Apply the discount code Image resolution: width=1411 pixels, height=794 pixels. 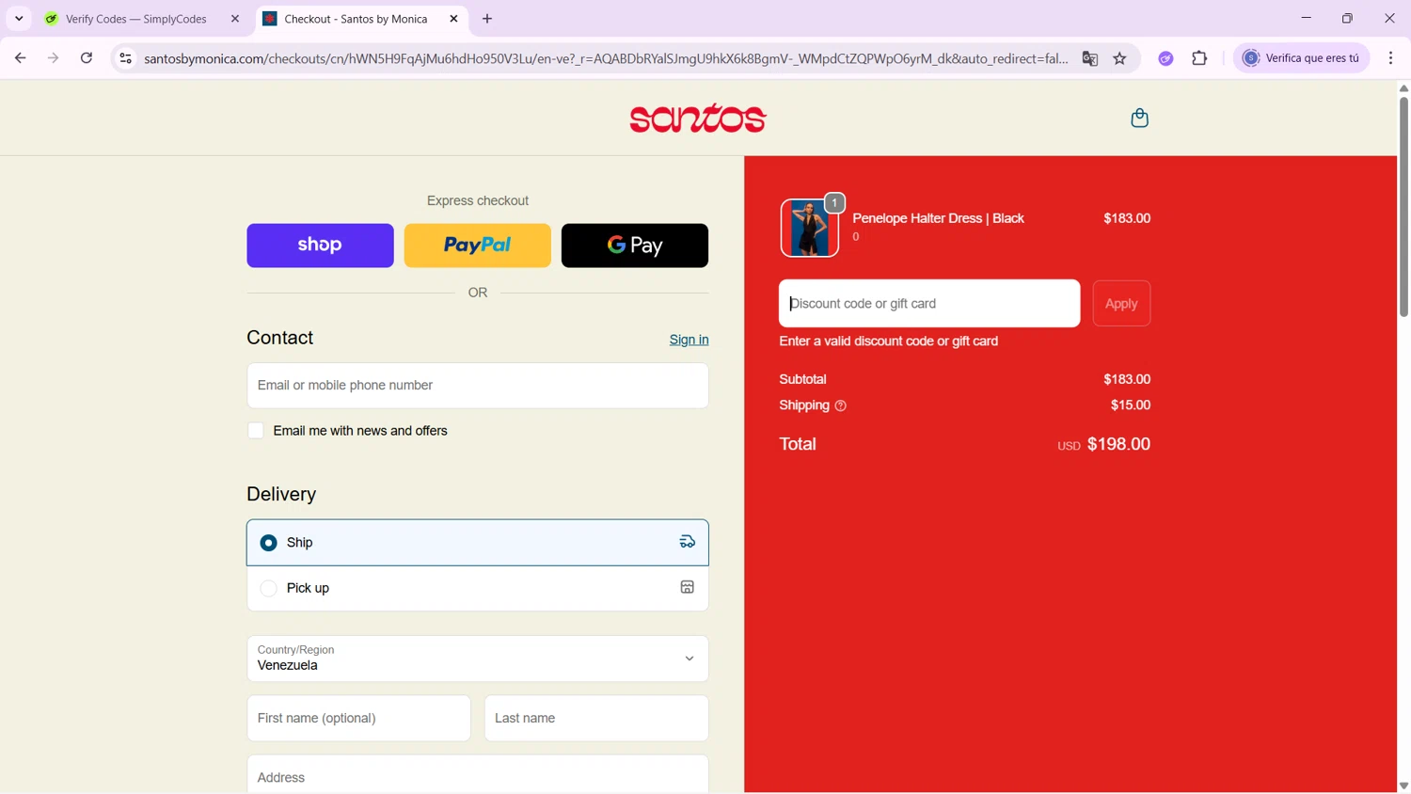pyautogui.click(x=1121, y=303)
